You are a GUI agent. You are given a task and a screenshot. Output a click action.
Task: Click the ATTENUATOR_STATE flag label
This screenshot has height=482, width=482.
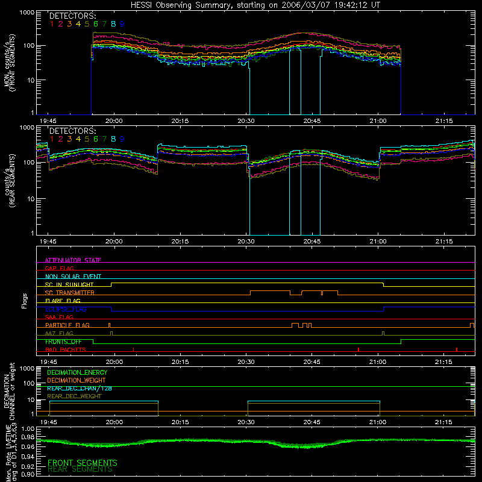coord(73,260)
